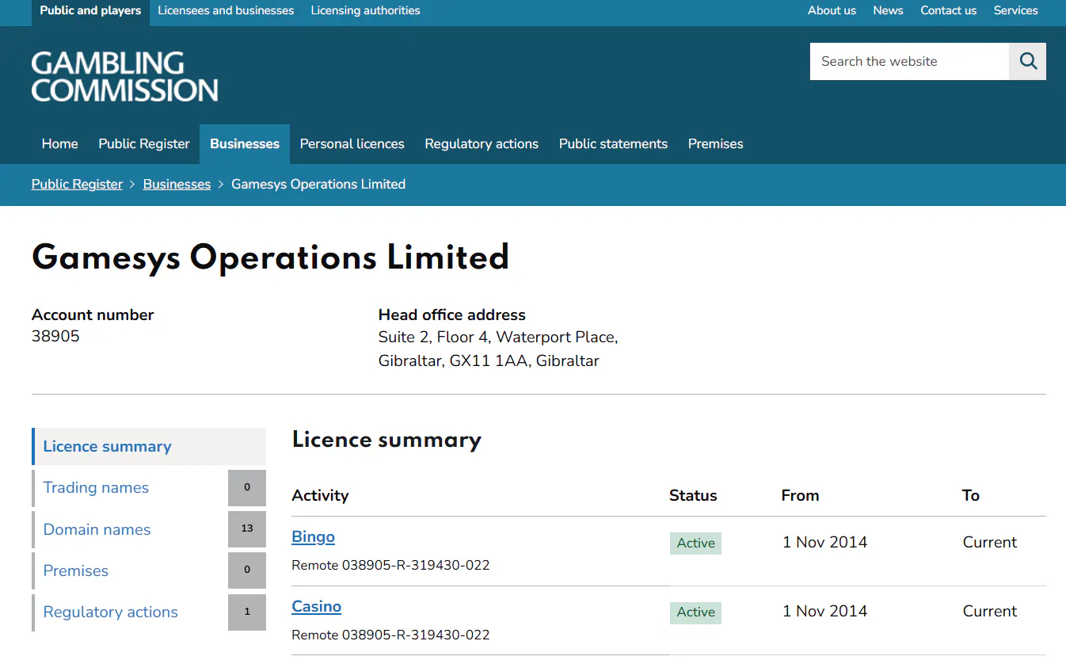Click 1 Nov 2014 date in Casino row

[824, 611]
